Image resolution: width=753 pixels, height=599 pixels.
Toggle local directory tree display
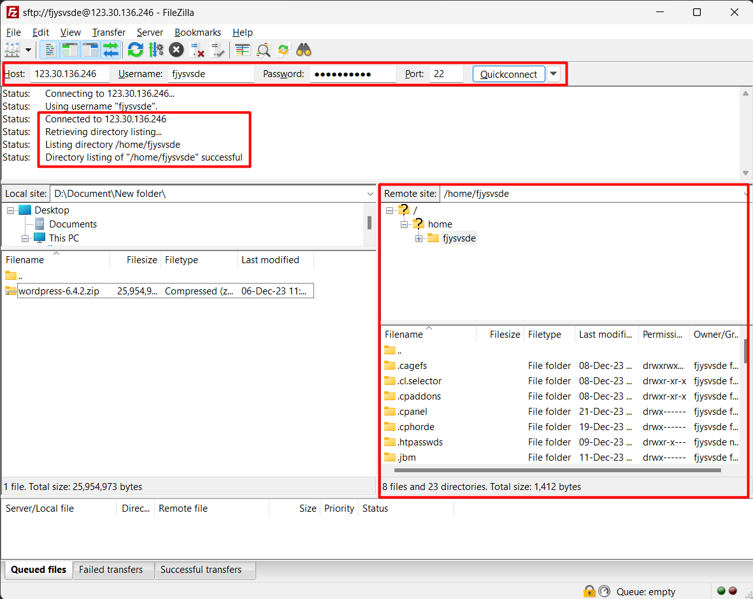point(70,50)
